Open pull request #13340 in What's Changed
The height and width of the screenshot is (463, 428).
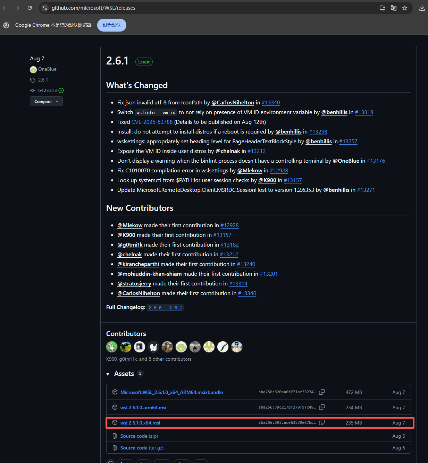[271, 103]
